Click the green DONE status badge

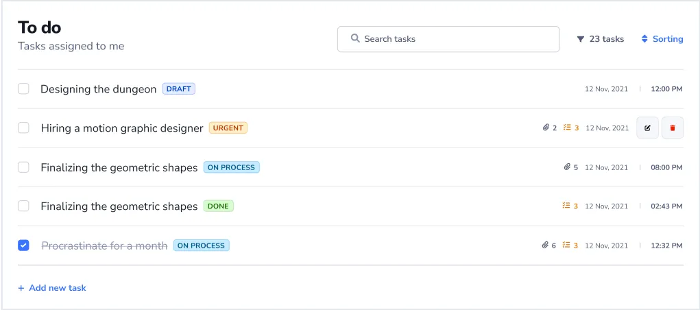coord(218,206)
